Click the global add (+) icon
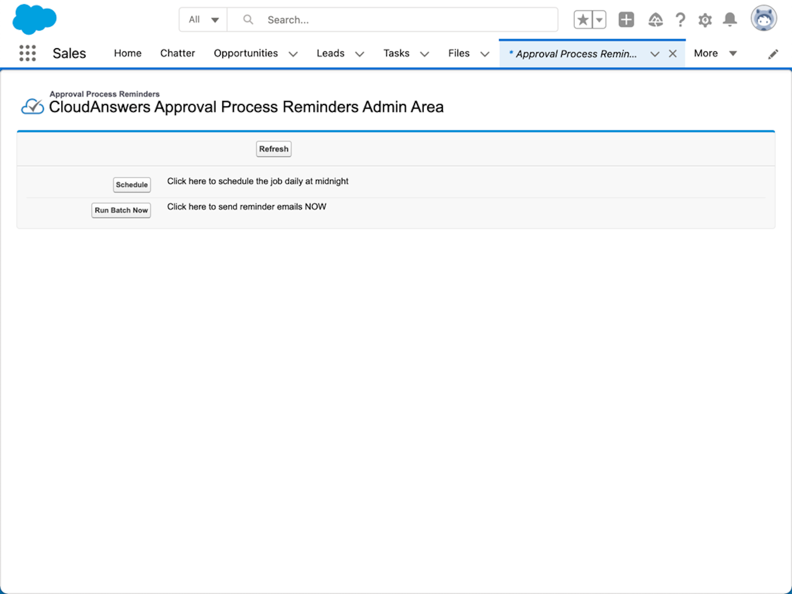792x594 pixels. (626, 19)
